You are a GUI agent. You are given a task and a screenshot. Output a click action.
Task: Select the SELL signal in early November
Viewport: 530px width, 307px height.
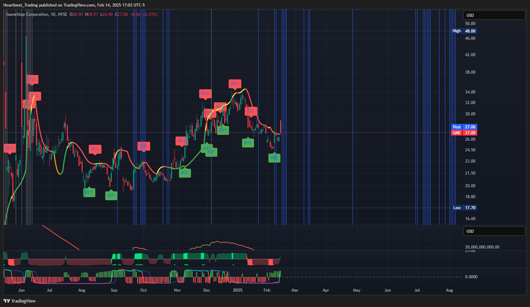pos(182,141)
